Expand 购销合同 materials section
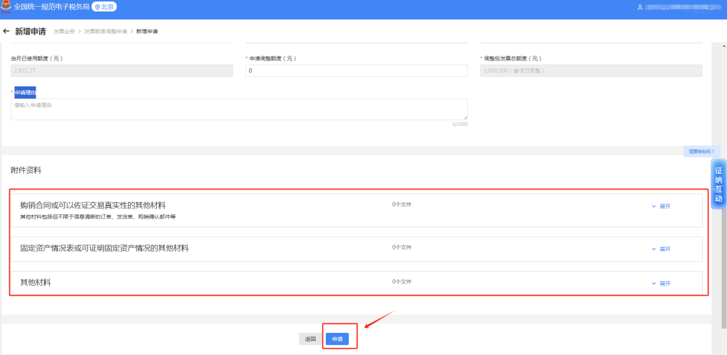Viewport: 727px width, 355px height. pos(661,206)
